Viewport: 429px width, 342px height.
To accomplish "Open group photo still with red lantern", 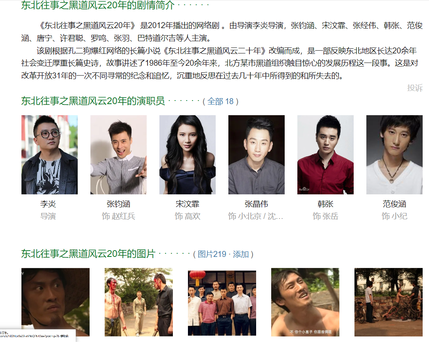I will (222, 303).
